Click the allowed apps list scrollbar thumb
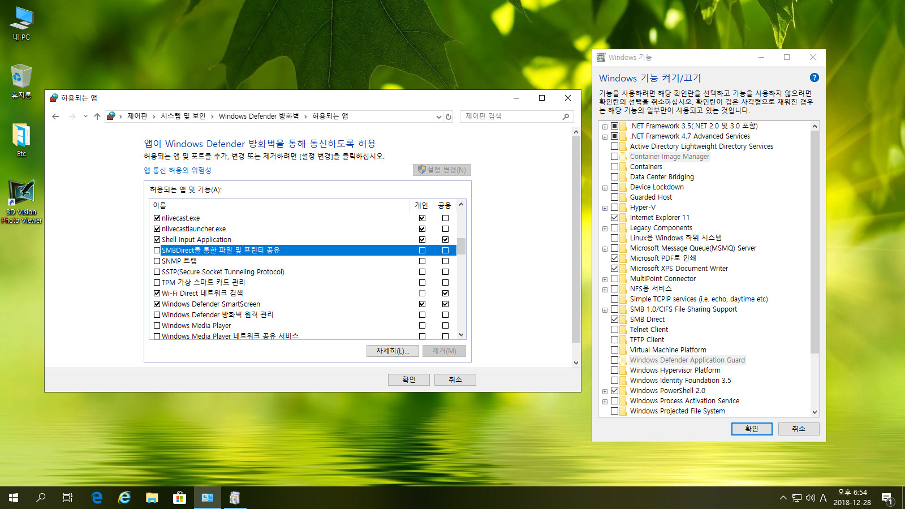This screenshot has width=905, height=509. coord(461,247)
